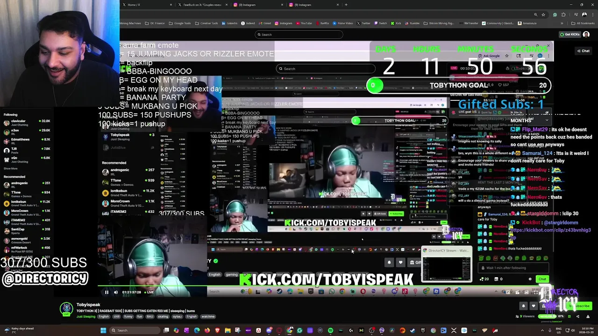Open the kickbot.com clip link in chat

550,230
